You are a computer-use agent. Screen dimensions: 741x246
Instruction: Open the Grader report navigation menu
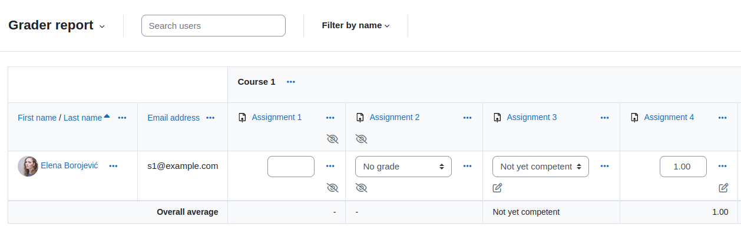pos(57,25)
